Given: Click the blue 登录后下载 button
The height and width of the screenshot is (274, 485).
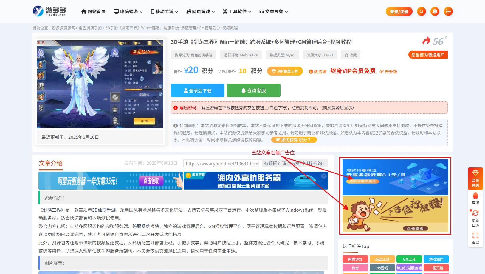Looking at the screenshot, I should point(197,90).
